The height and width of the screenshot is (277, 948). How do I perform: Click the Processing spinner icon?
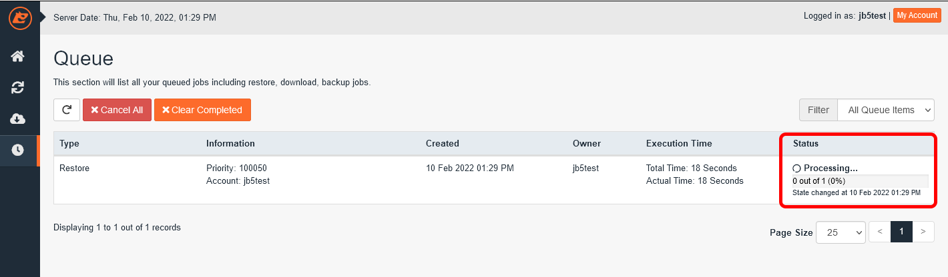click(796, 169)
